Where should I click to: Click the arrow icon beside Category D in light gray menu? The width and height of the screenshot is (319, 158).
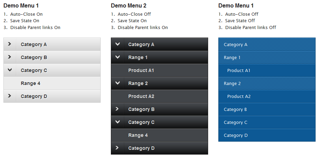[x=10, y=96]
